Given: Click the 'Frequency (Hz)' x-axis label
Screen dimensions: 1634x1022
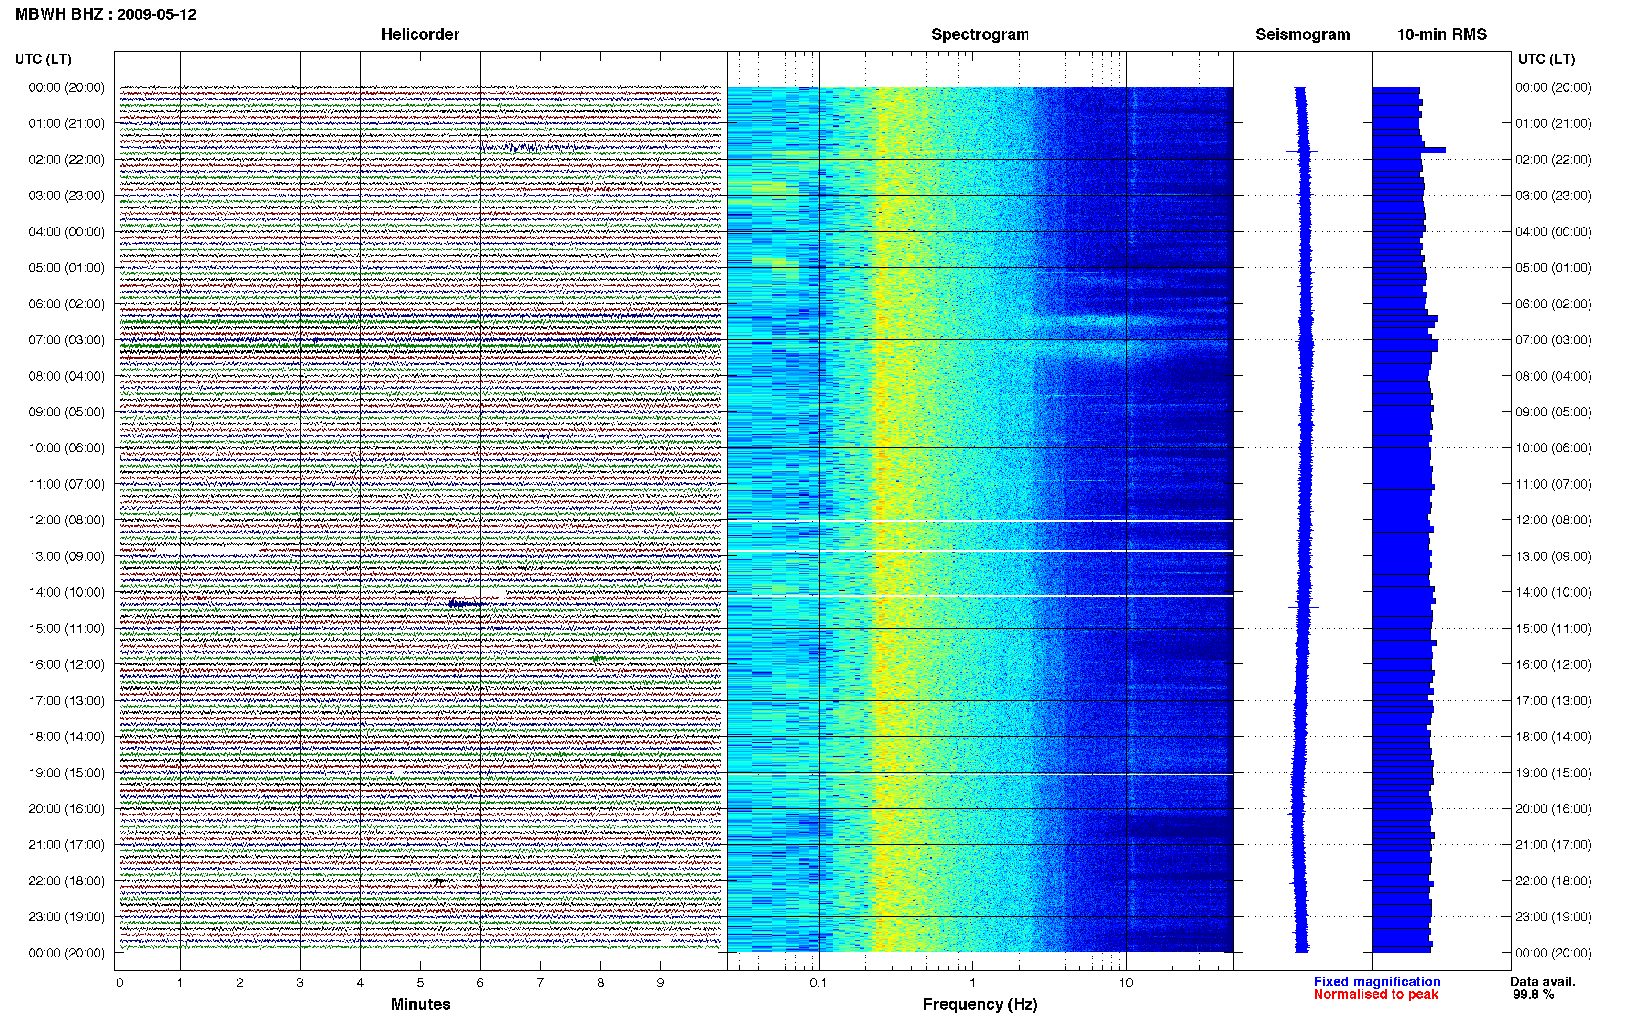Looking at the screenshot, I should (980, 1004).
